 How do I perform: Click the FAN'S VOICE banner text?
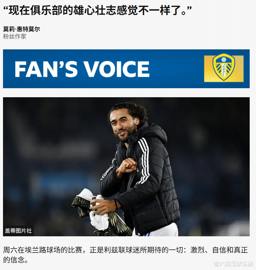82,69
